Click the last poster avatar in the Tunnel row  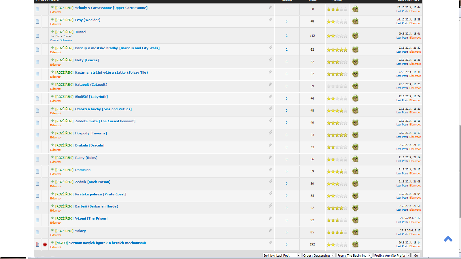355,36
